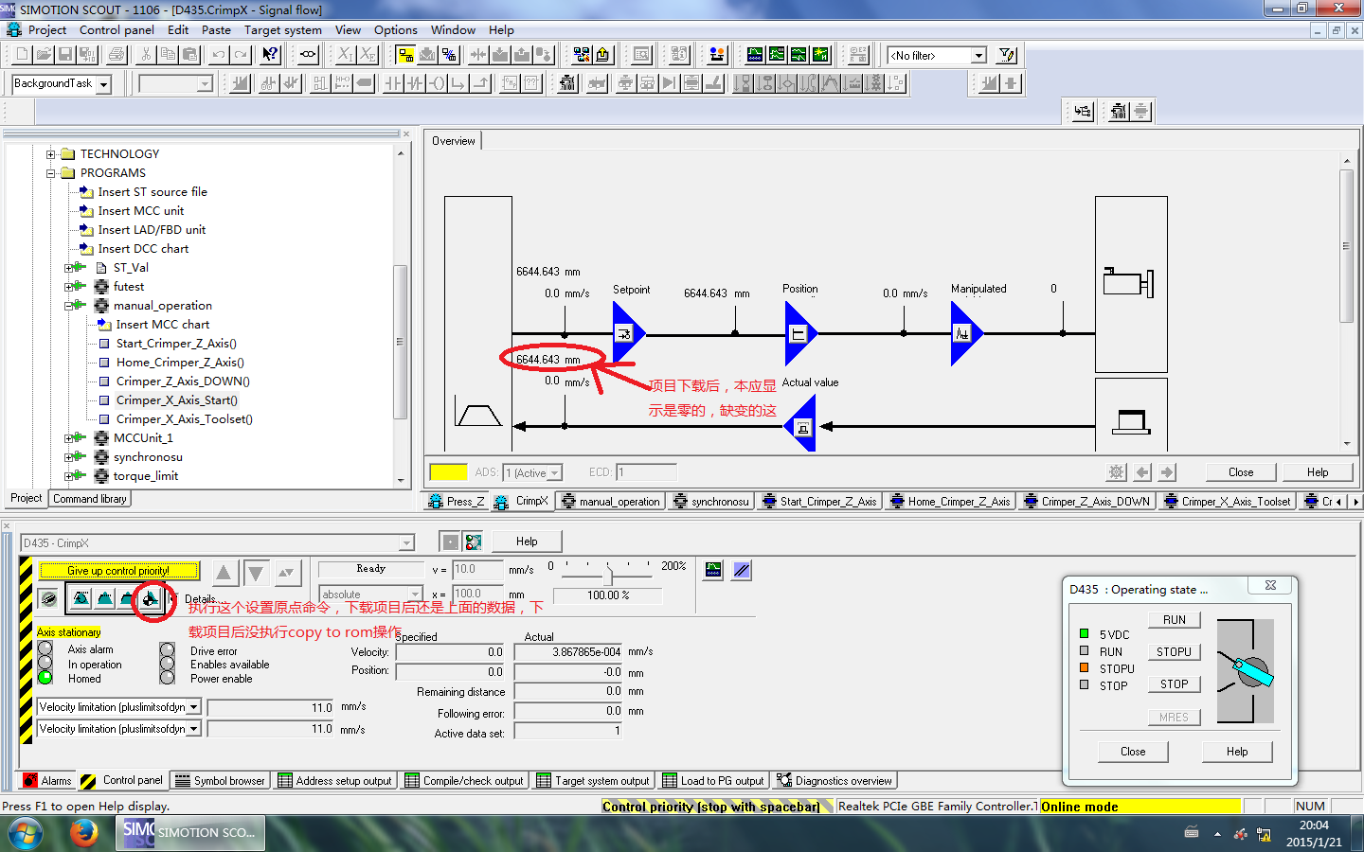
Task: Open the trace icon in control panel
Action: tap(713, 570)
